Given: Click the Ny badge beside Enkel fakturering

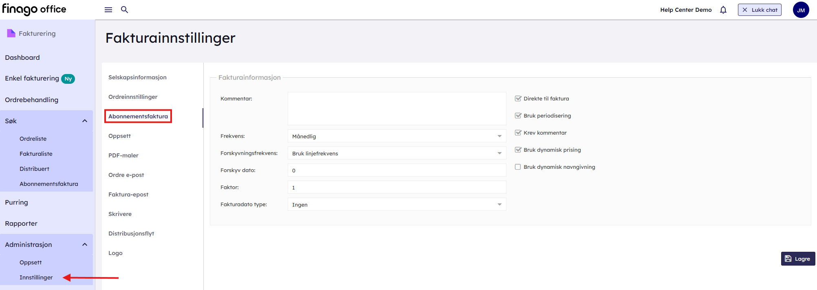Looking at the screenshot, I should pos(68,79).
